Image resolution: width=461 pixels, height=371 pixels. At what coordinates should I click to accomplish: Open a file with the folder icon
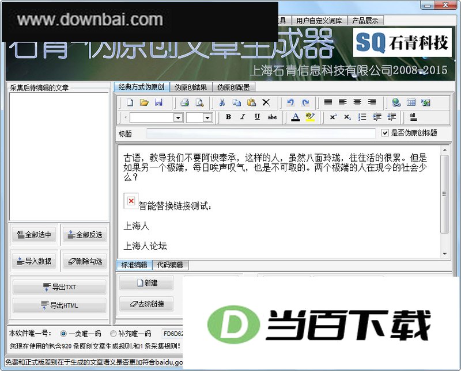(x=144, y=102)
